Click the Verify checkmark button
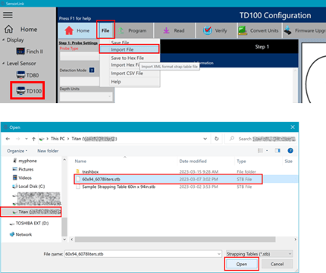Screen dimensions: 326x273 (216, 30)
